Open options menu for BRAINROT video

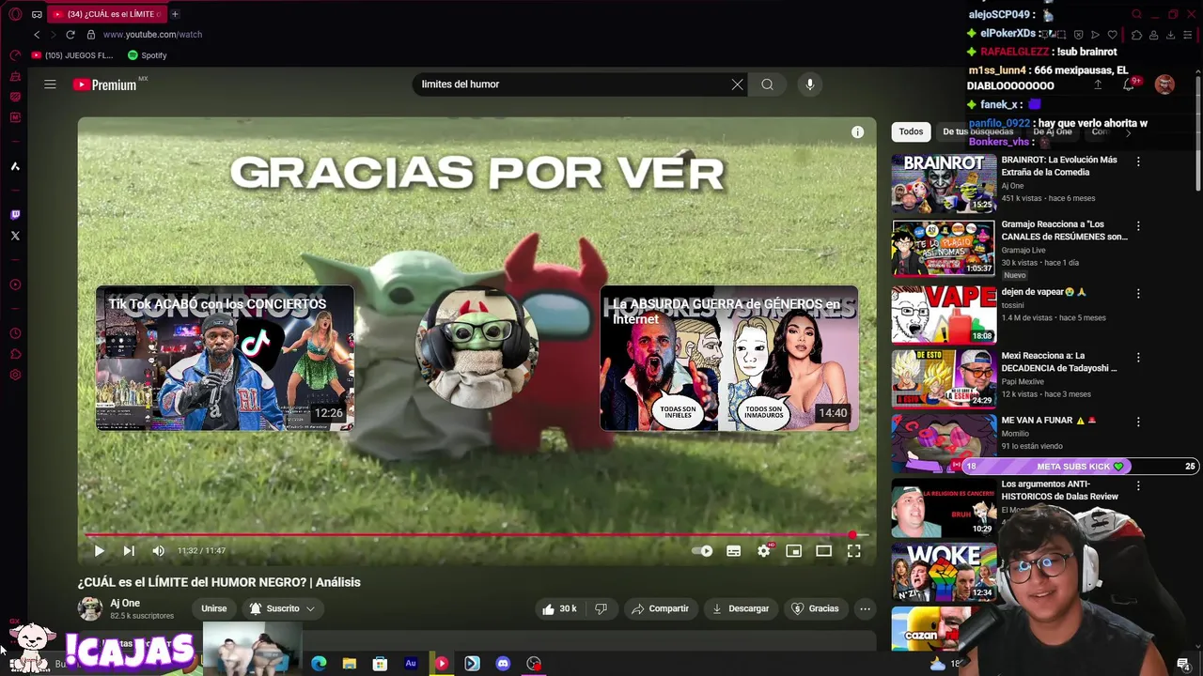pyautogui.click(x=1138, y=161)
